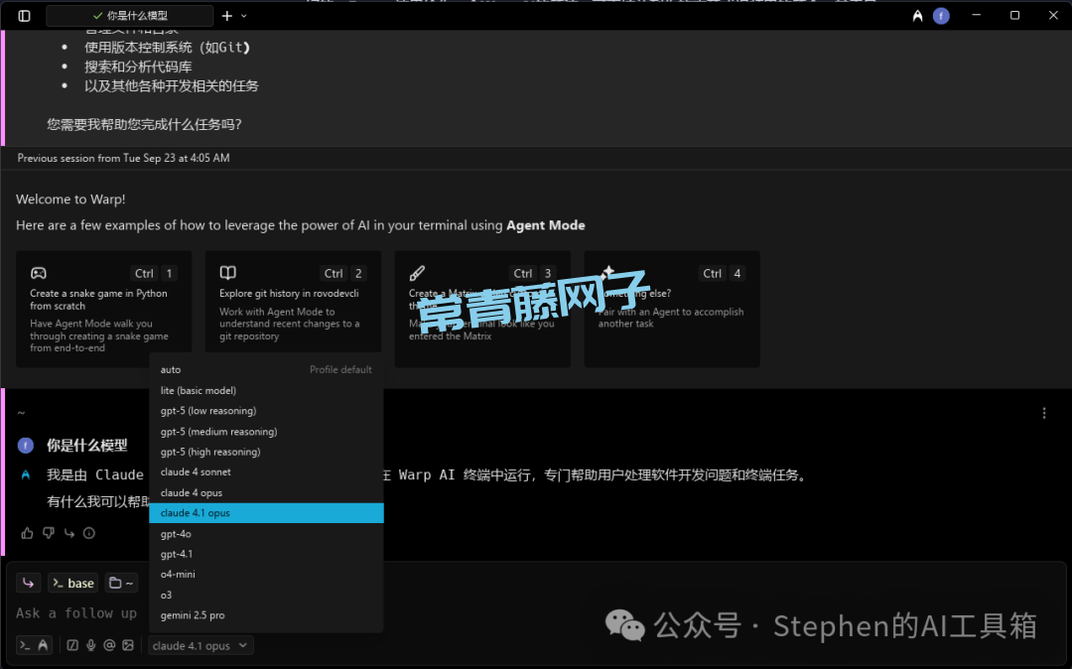Screen dimensions: 1072x669
Task: Click the Ask a follow up input field
Action: (x=76, y=613)
